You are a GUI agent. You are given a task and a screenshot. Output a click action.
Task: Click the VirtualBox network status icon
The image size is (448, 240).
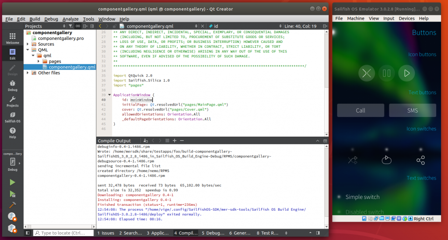click(x=376, y=219)
